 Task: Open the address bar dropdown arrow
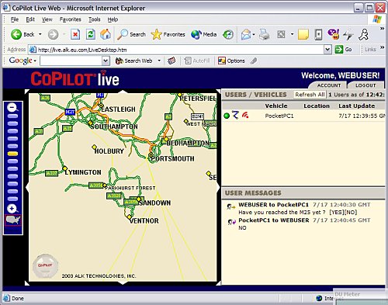click(327, 50)
